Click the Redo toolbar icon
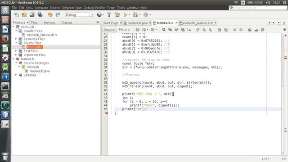 pyautogui.click(x=58, y=15)
